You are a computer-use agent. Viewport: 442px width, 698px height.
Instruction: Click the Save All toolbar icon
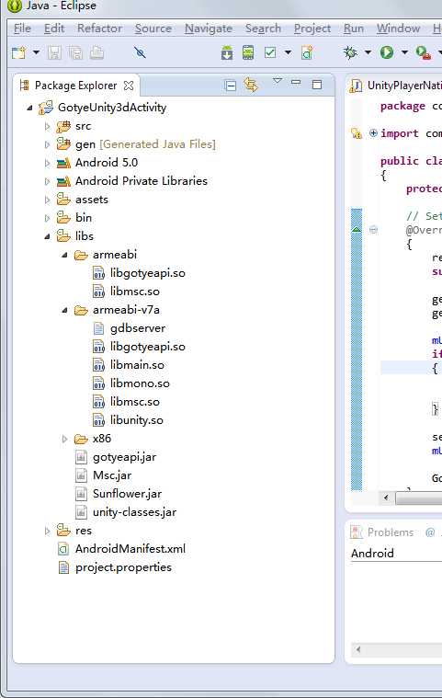click(75, 53)
